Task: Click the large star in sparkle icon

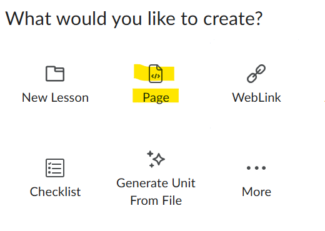Action: coord(159,159)
